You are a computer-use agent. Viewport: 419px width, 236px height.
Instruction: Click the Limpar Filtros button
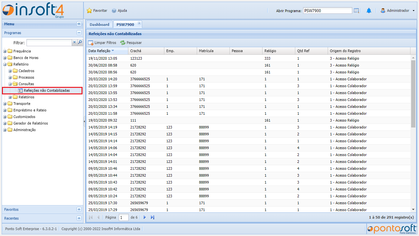click(102, 43)
